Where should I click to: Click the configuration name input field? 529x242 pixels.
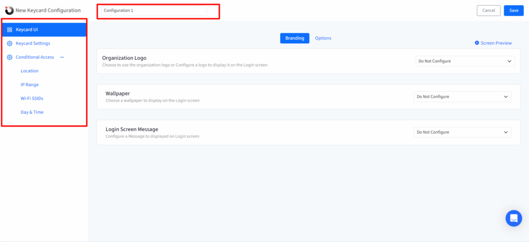click(154, 10)
